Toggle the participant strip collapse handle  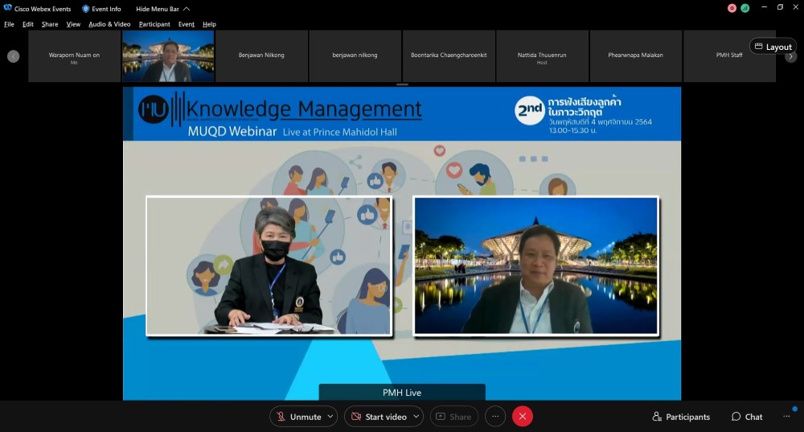[402, 84]
